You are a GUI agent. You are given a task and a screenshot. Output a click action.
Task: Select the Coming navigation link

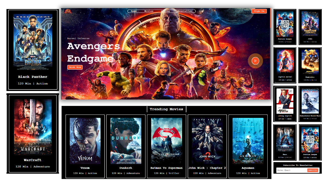coord(165,11)
